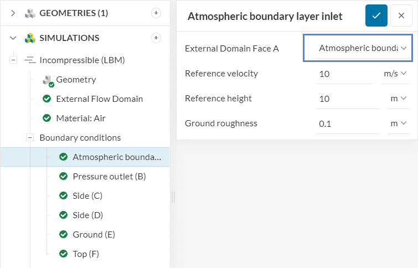Add a new simulation with plus icon
Screen dimensions: 418x268
point(156,38)
